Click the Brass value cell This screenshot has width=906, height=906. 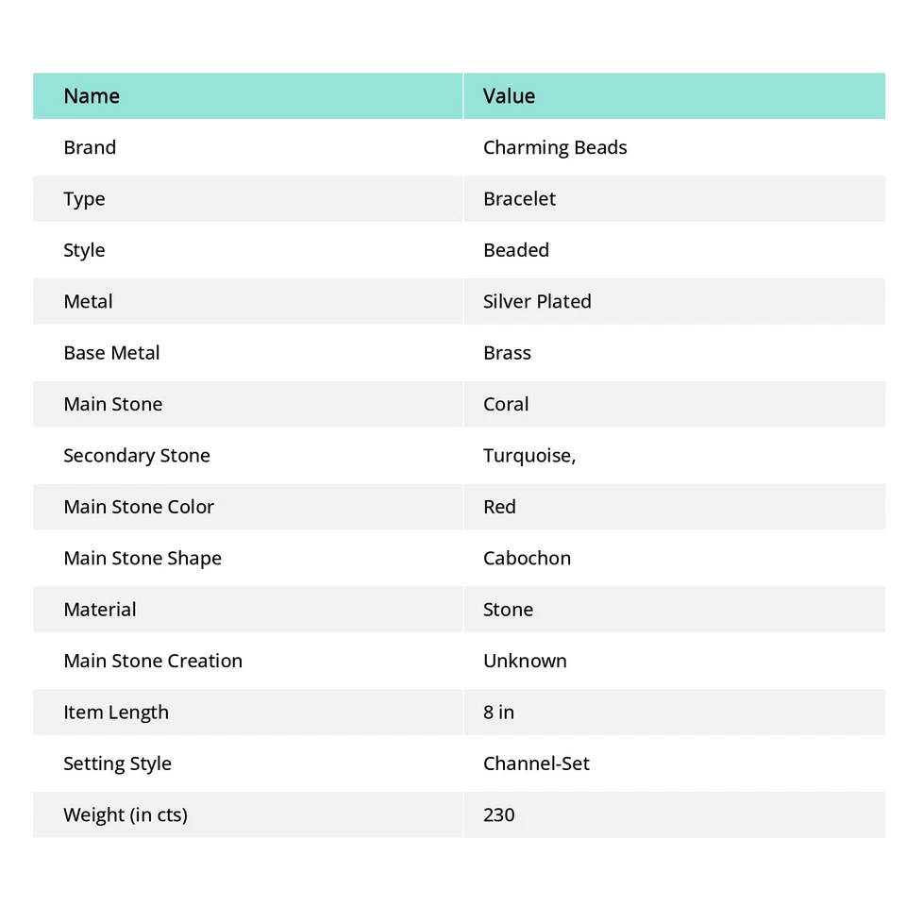(507, 353)
